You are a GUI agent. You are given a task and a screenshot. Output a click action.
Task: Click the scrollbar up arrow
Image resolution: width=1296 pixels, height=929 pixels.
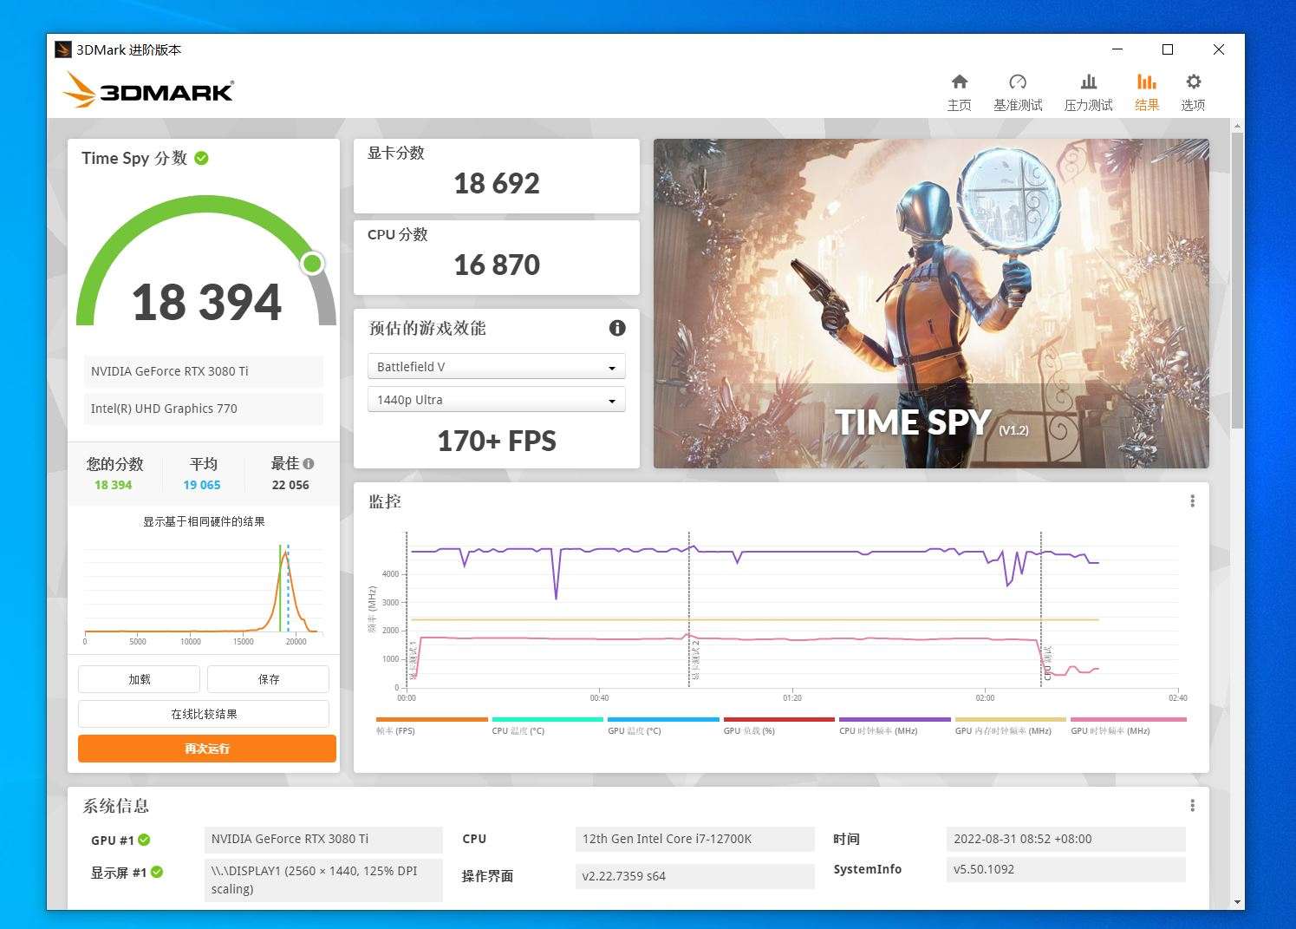pos(1237,126)
